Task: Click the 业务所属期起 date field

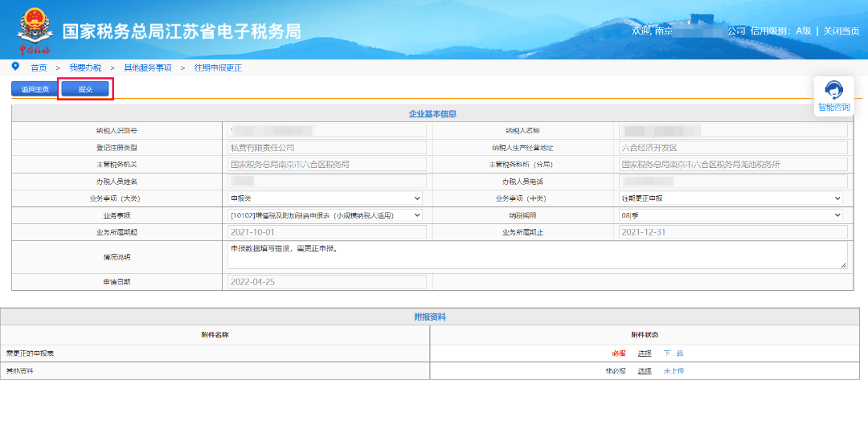Action: [x=327, y=232]
